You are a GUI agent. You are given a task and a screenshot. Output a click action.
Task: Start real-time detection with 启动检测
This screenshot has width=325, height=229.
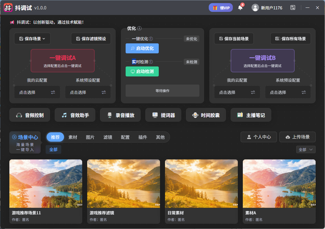[142, 71]
